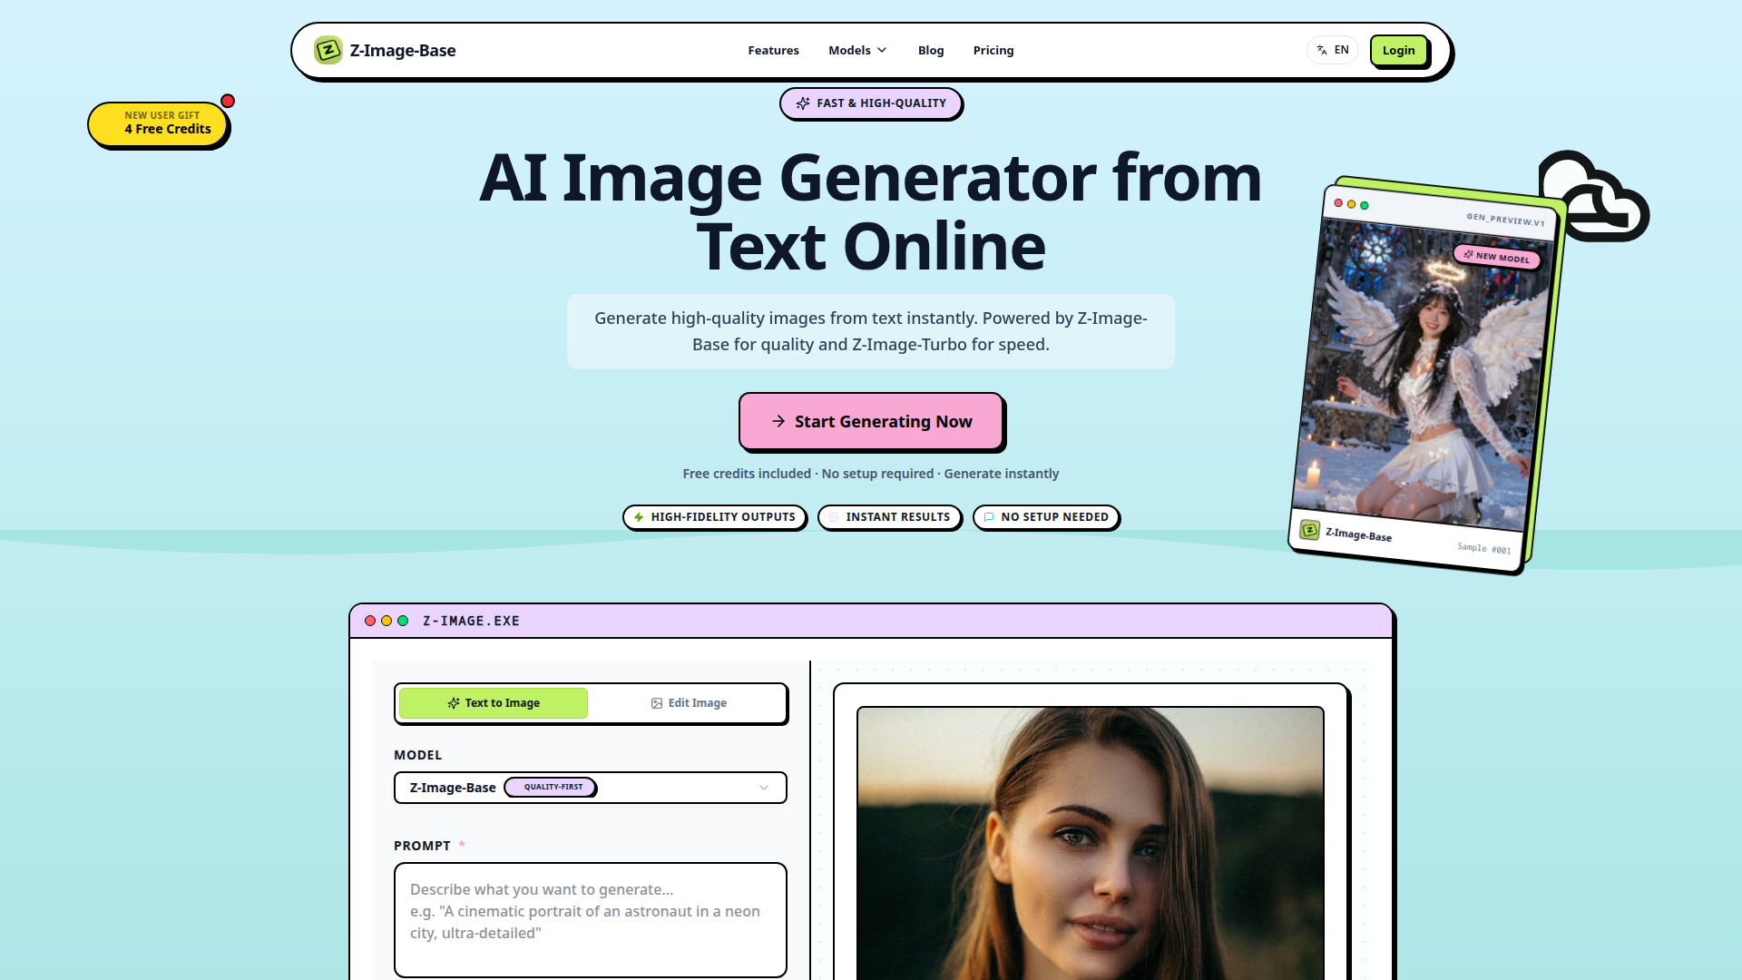Viewport: 1742px width, 980px height.
Task: Expand the Z-Image-Base model selector
Action: coord(590,788)
